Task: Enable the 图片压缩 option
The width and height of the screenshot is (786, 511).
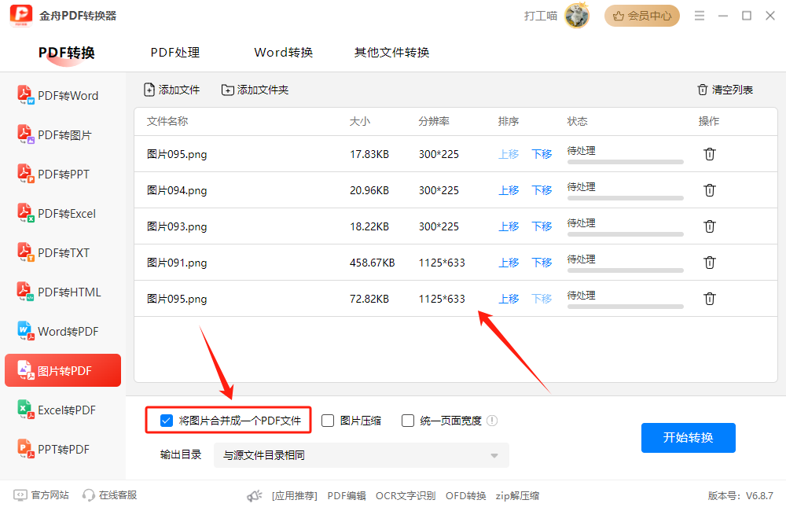Action: [x=327, y=421]
